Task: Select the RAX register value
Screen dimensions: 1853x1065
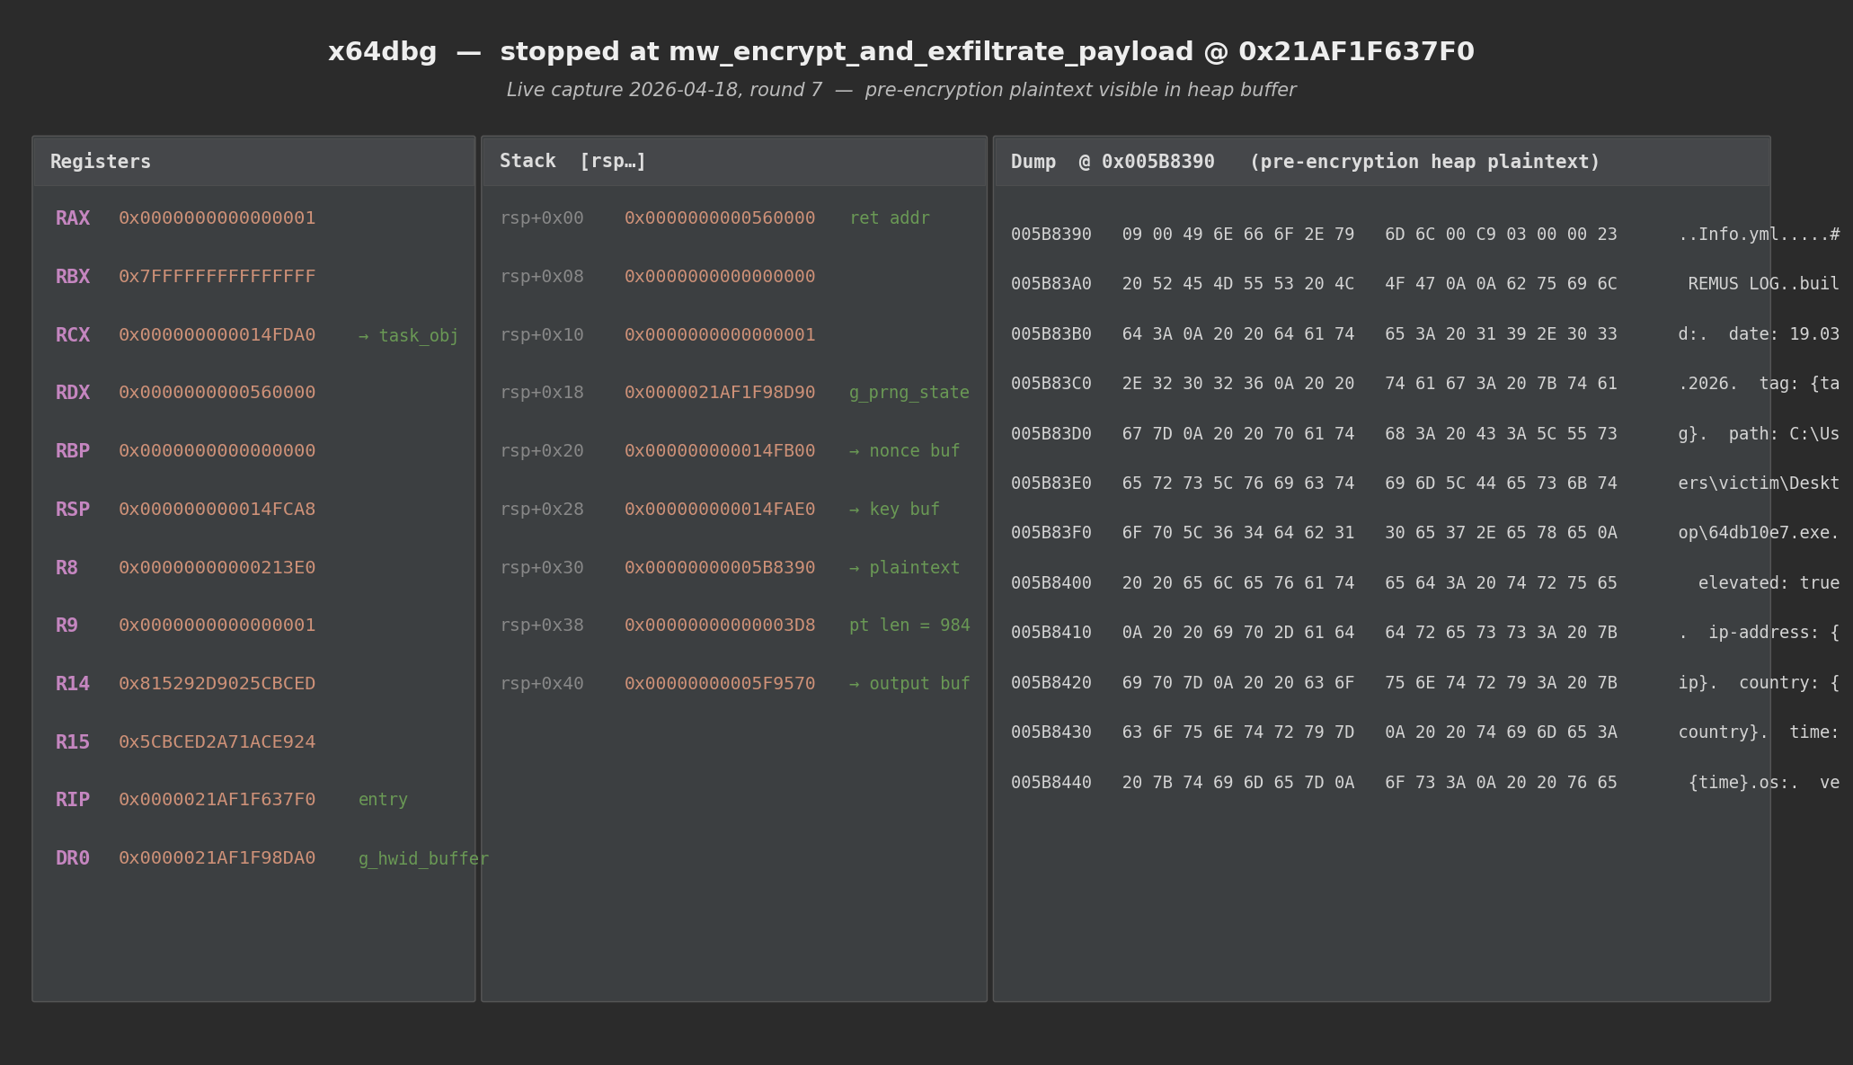Action: 217,217
